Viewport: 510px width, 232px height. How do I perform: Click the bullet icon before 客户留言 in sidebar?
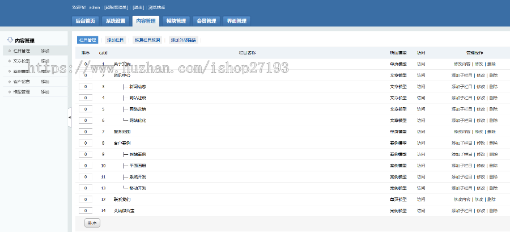coord(10,82)
